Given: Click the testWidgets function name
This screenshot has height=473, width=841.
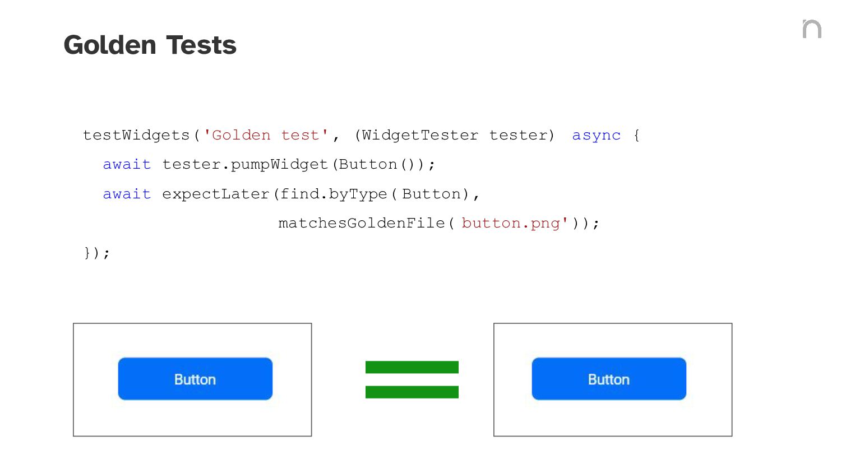Looking at the screenshot, I should [x=136, y=135].
